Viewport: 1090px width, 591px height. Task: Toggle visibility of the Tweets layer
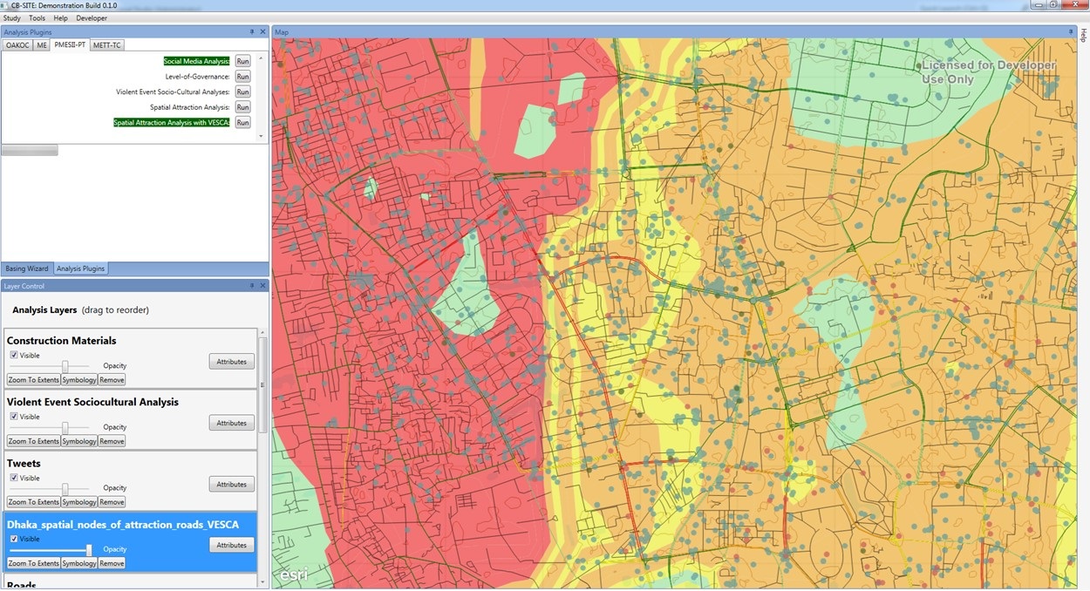click(14, 478)
